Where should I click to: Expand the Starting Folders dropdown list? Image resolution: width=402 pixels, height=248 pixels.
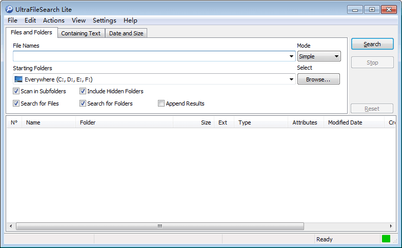click(x=291, y=79)
